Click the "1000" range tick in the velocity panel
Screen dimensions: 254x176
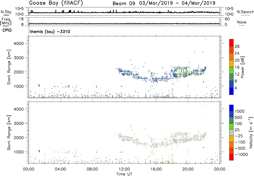pos(18,152)
